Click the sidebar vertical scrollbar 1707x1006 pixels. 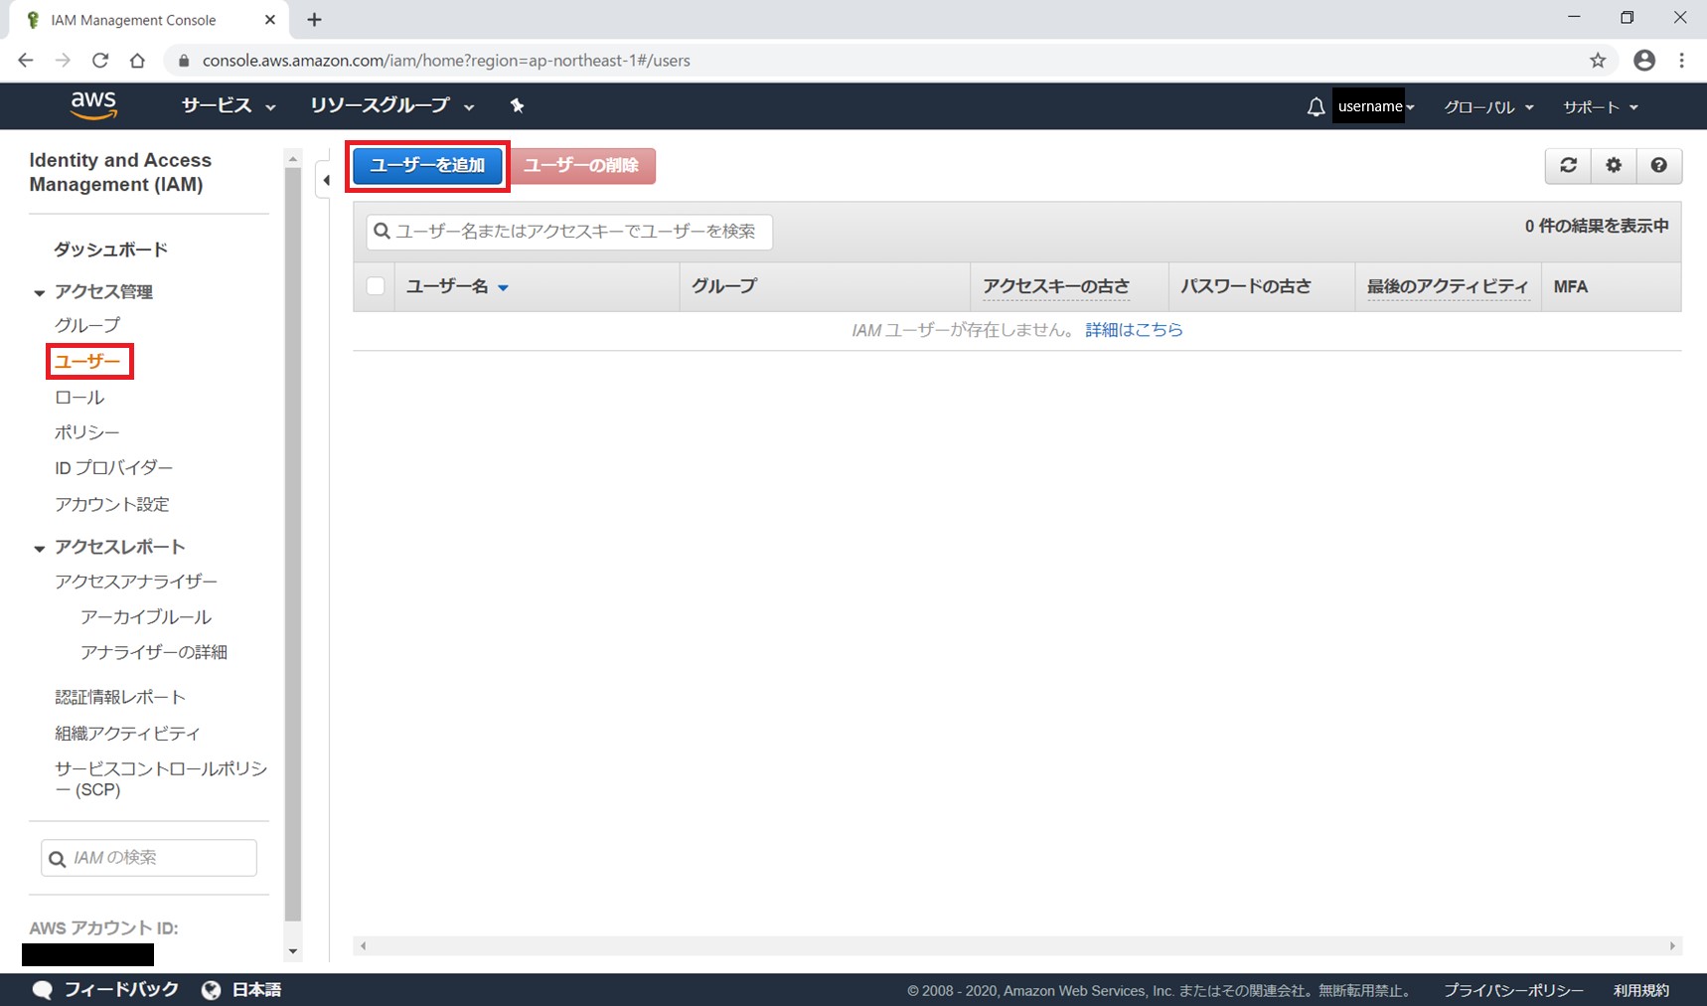point(293,545)
